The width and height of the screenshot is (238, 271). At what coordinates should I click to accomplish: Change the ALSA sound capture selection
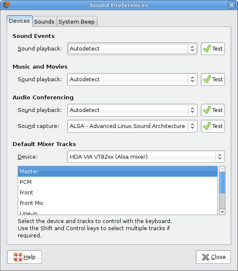click(x=132, y=126)
